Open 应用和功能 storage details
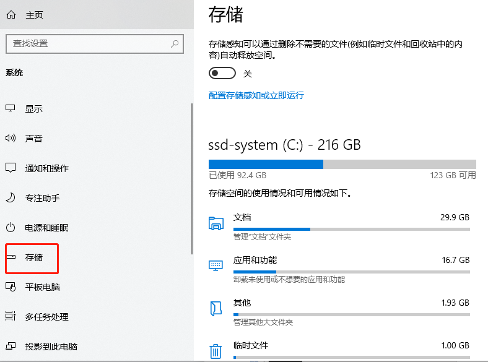 tap(255, 260)
